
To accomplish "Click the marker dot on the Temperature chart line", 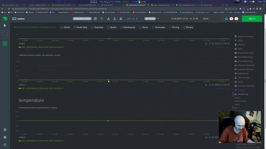I will pos(108,120).
